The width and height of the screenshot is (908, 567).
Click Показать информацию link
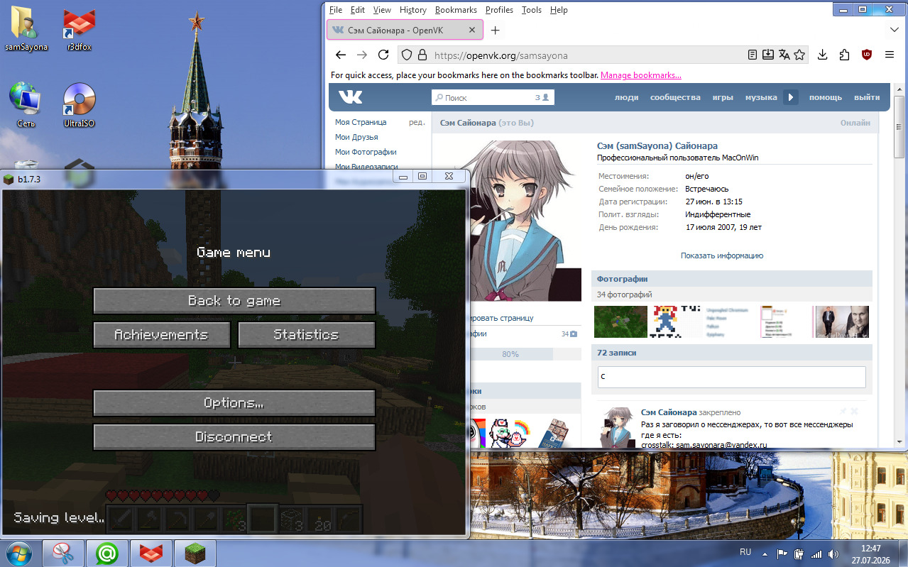721,255
